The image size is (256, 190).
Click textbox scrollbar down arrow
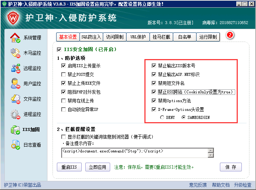[x=211, y=155]
